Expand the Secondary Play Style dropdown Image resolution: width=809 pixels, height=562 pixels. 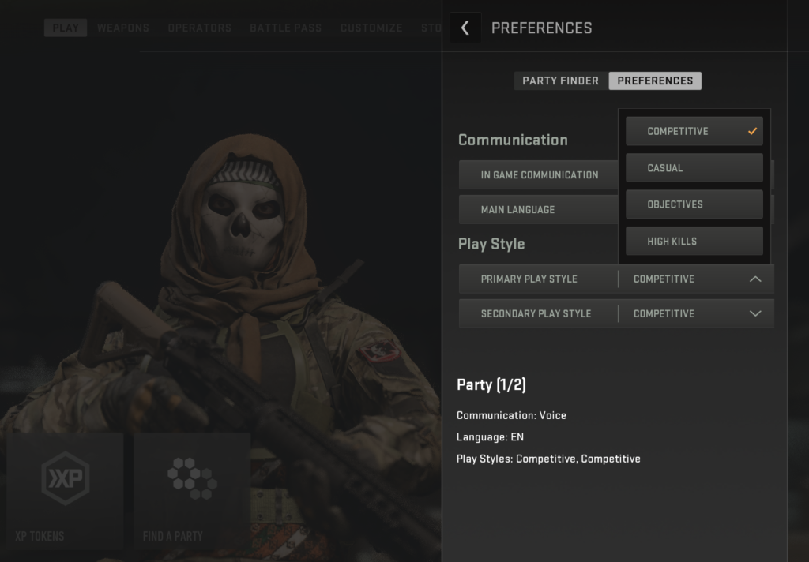pyautogui.click(x=754, y=313)
